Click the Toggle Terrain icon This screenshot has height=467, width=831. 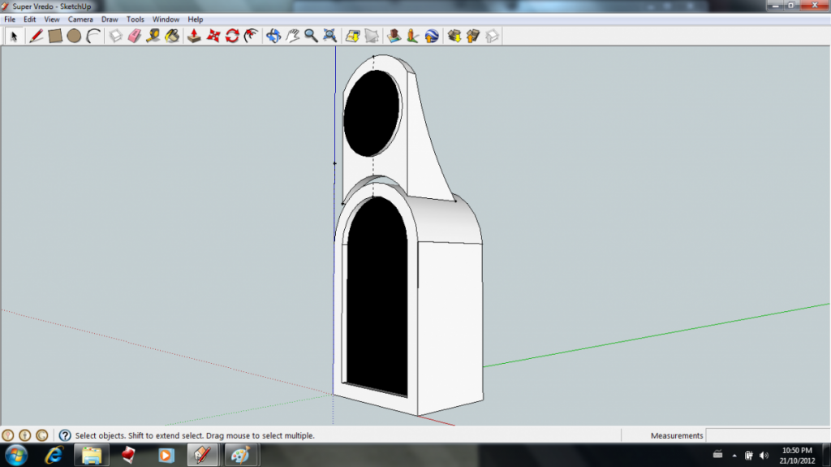pyautogui.click(x=372, y=36)
